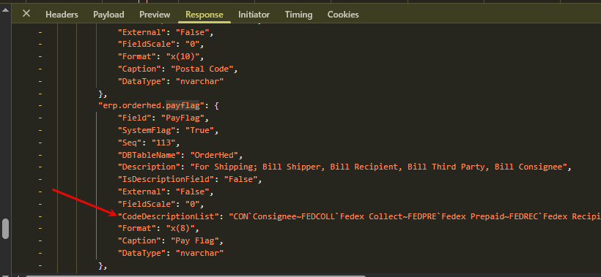Viewport: 601px width, 277px height.
Task: Click fold marker beside "Caption": "Pay Flag"
Action: [x=40, y=240]
